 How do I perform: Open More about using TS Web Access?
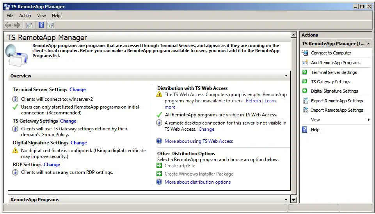[199, 141]
